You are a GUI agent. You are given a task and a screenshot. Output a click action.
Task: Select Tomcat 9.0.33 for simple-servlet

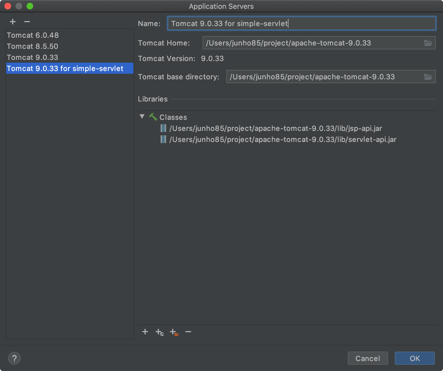70,68
